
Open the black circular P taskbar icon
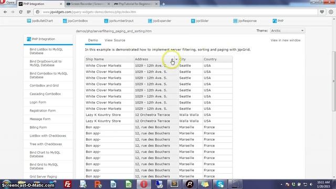(x=190, y=184)
